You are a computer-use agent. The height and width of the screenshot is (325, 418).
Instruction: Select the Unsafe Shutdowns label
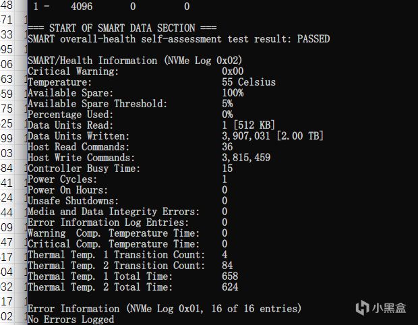[x=73, y=201]
